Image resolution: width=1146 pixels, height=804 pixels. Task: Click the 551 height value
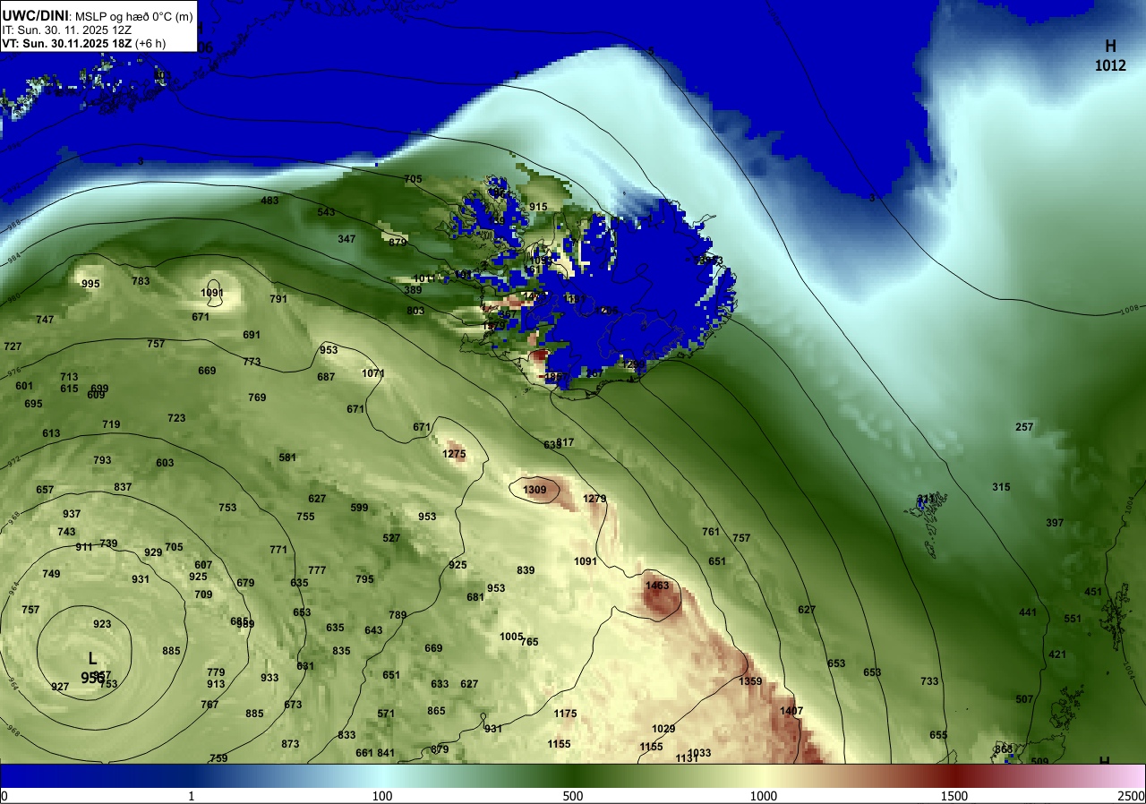(x=1073, y=619)
